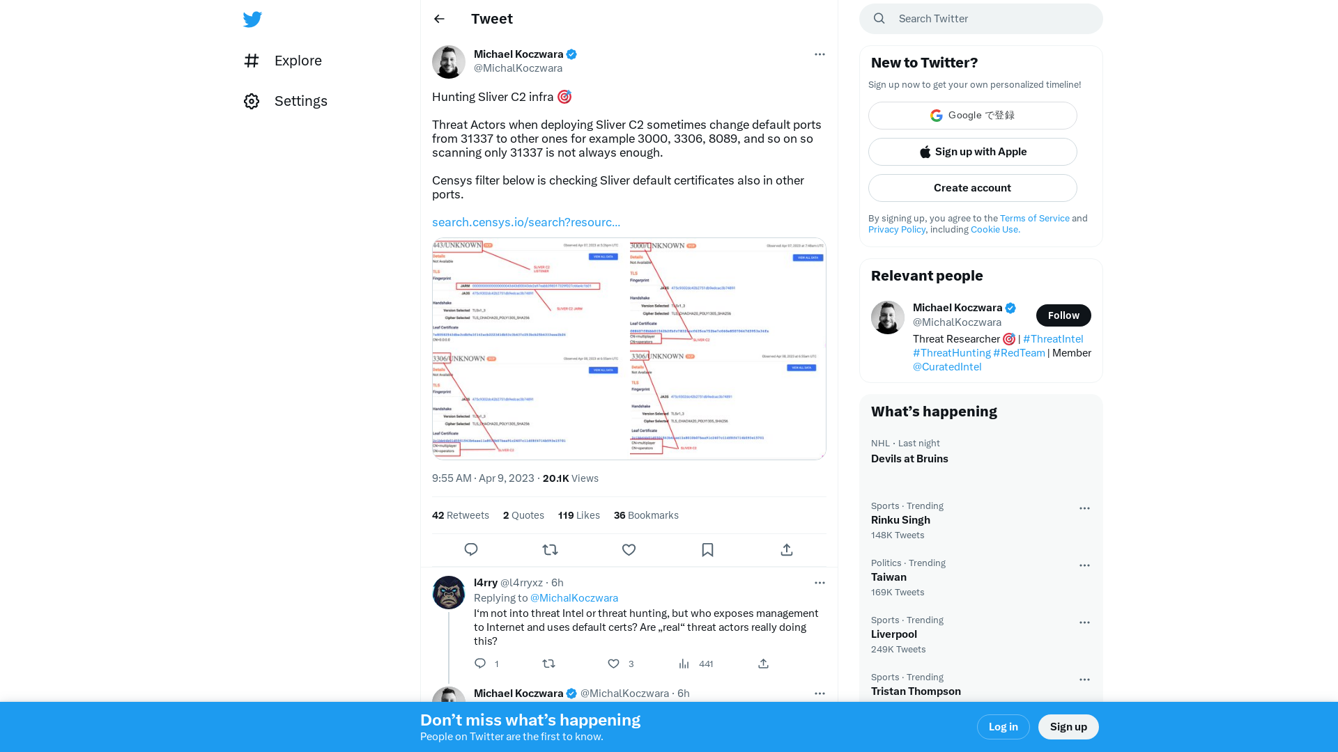Click Sign up with Apple button
Screen dimensions: 1338x752
tap(973, 152)
